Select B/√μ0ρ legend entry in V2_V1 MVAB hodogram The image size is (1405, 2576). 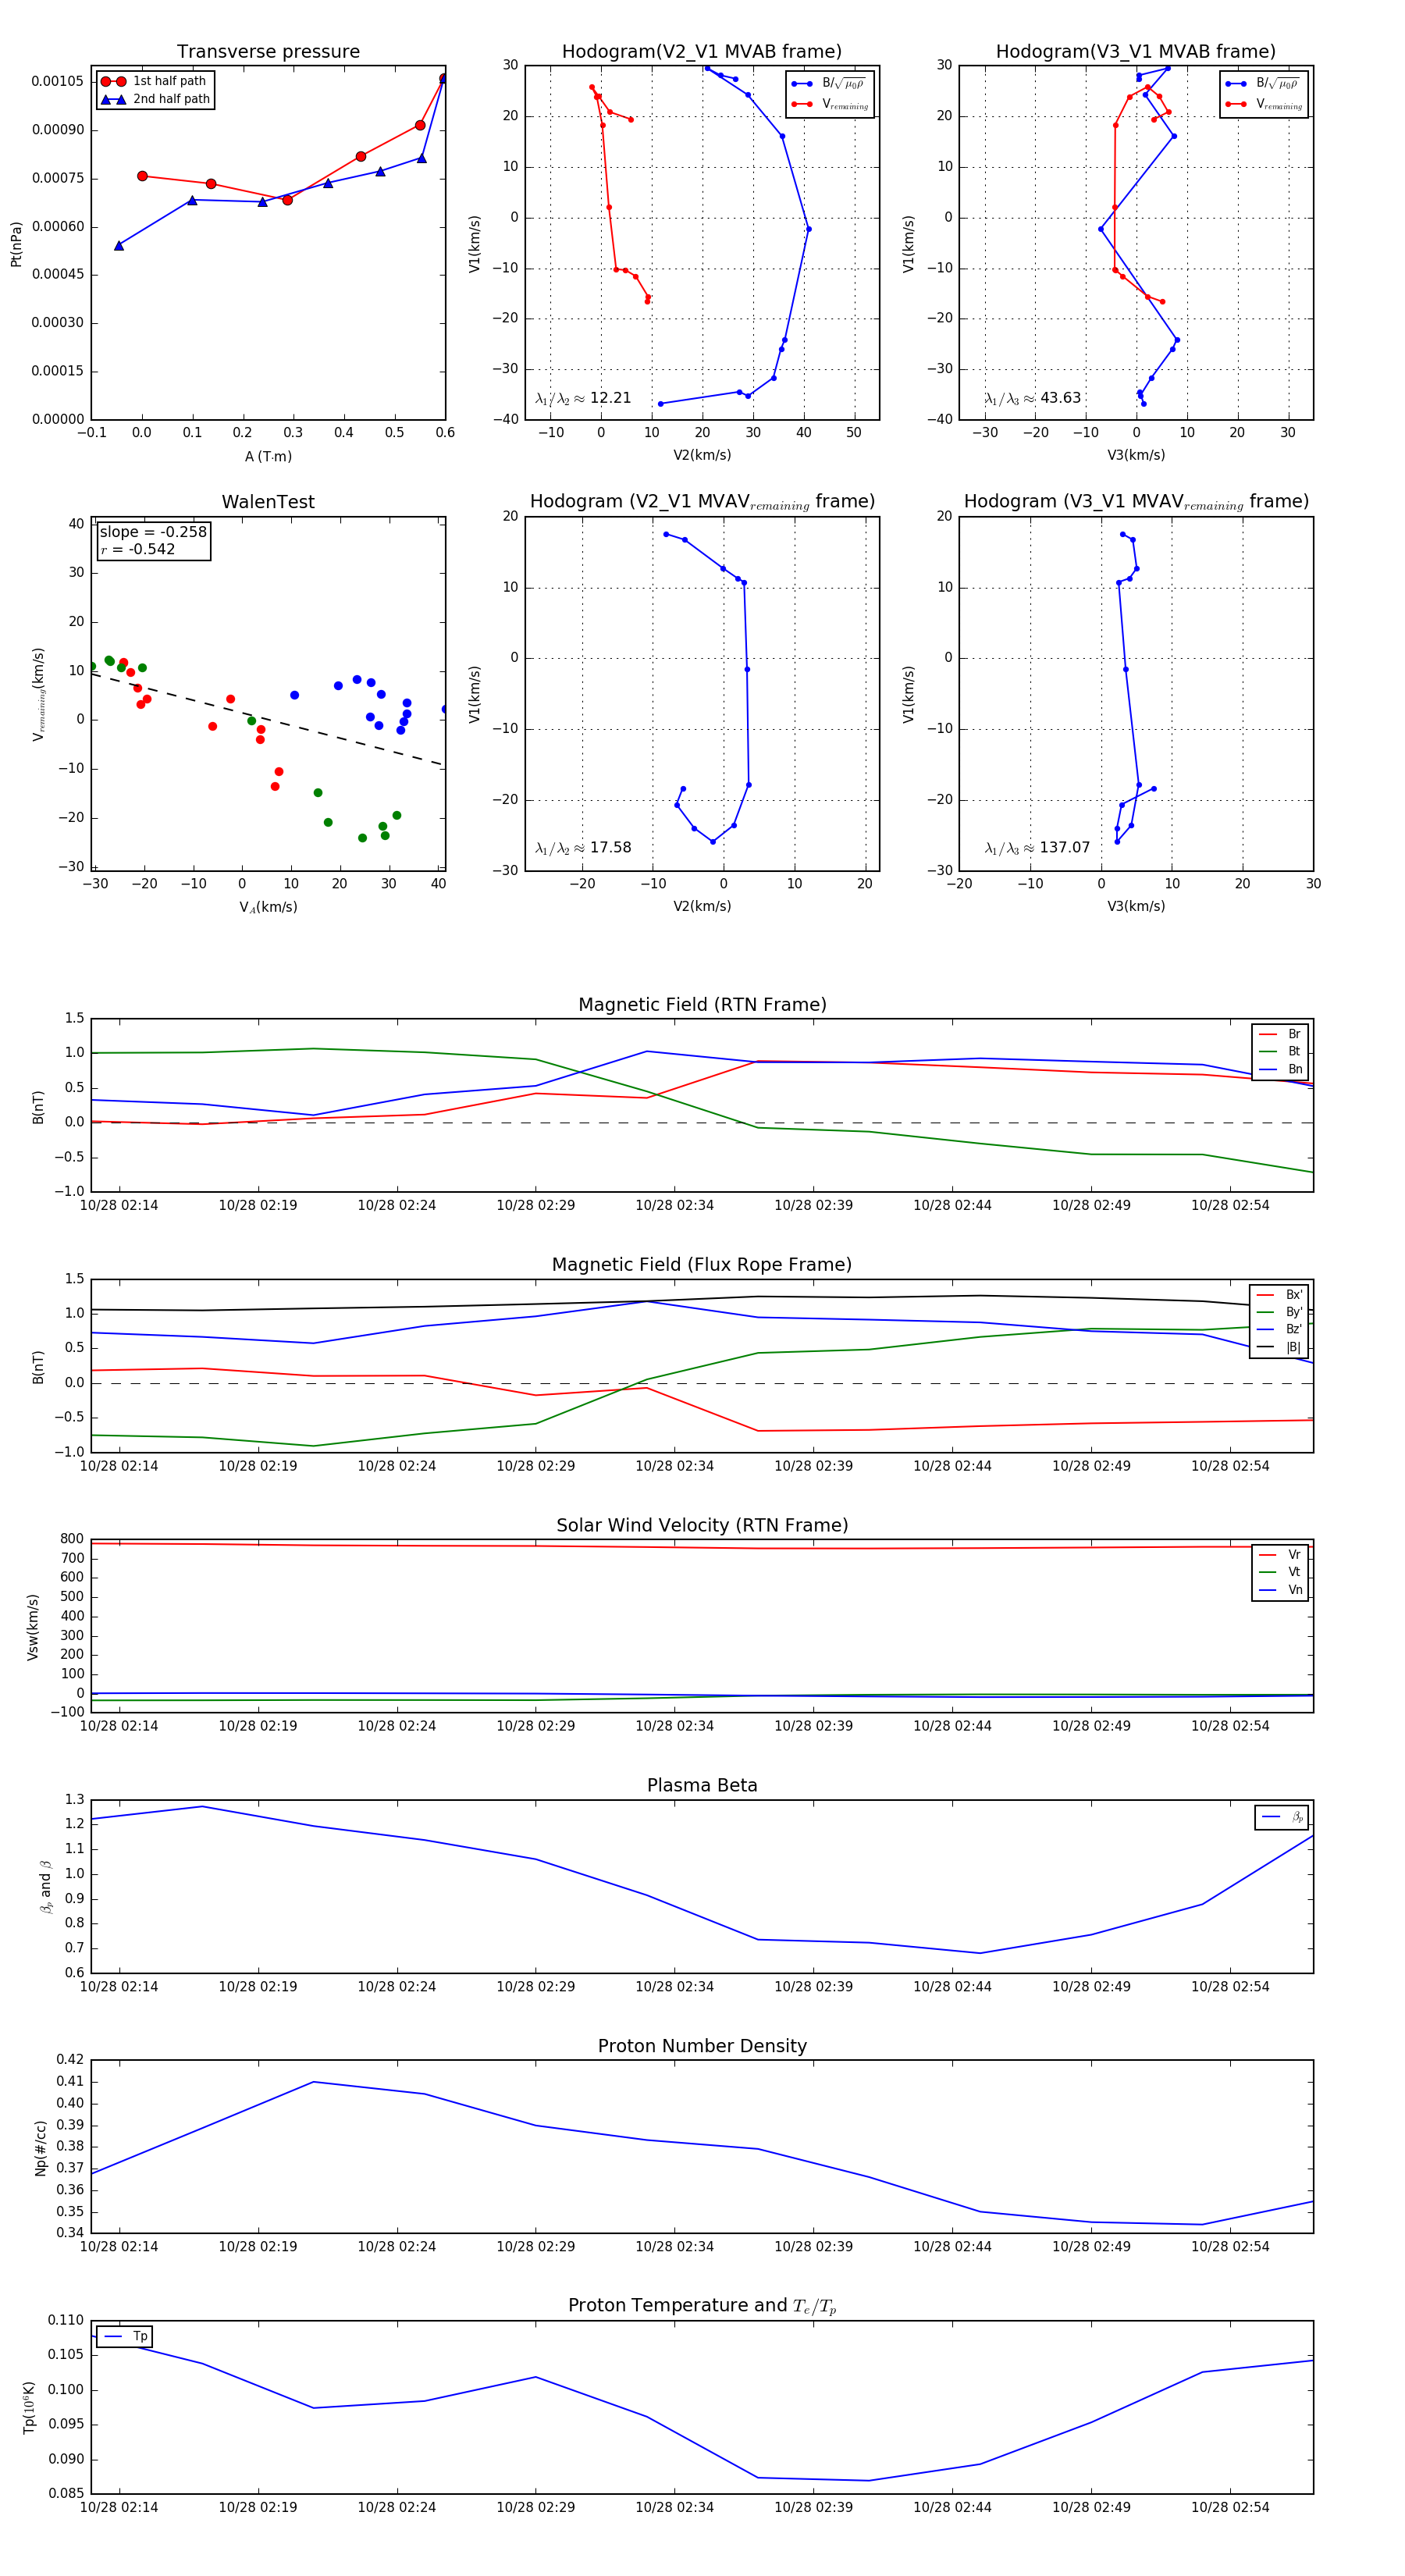pyautogui.click(x=830, y=84)
